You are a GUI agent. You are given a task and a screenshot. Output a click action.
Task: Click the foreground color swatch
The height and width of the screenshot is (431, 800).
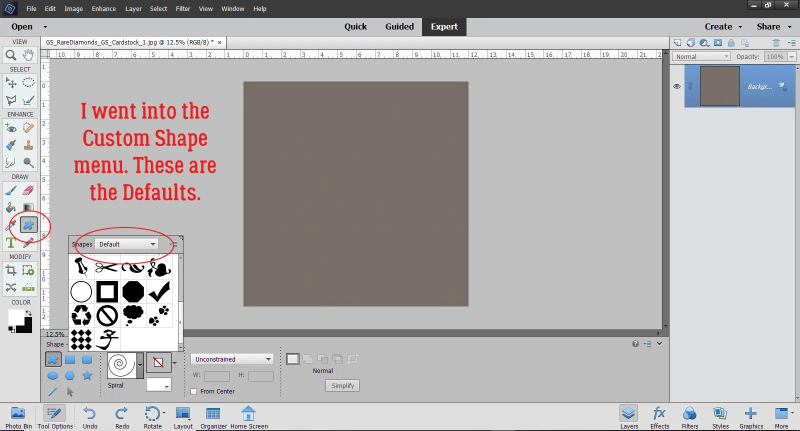15,317
